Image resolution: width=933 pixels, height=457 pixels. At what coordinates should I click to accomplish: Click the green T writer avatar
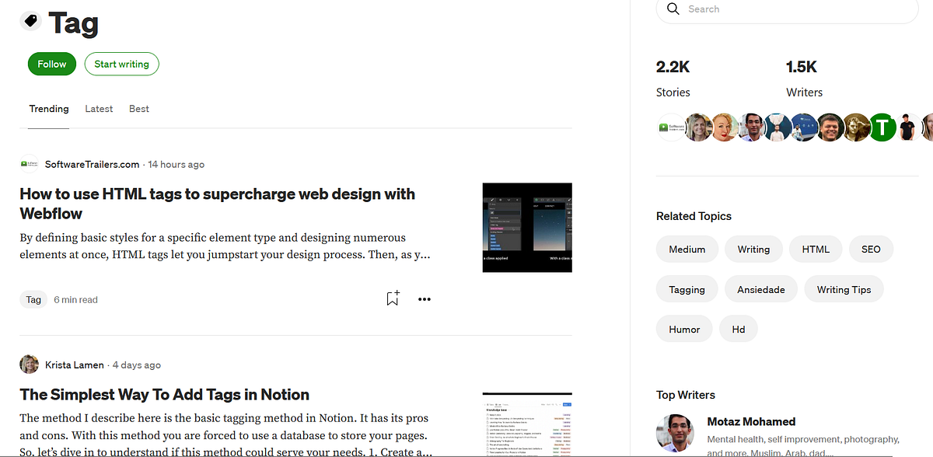tap(882, 127)
